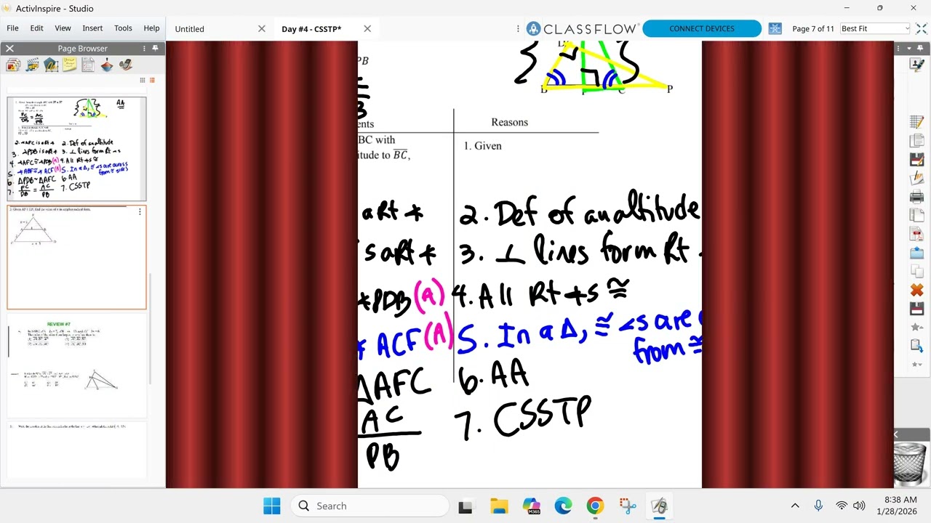Click the open folder upload icon
Screen dimensions: 931x523
[x=916, y=253]
